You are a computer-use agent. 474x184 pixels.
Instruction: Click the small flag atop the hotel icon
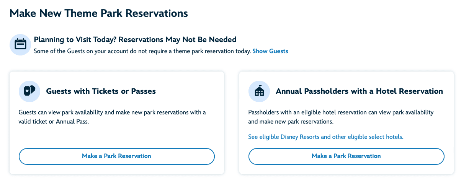point(260,86)
